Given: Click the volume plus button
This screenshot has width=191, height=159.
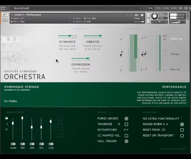Looking at the screenshot, I should [x=184, y=22].
